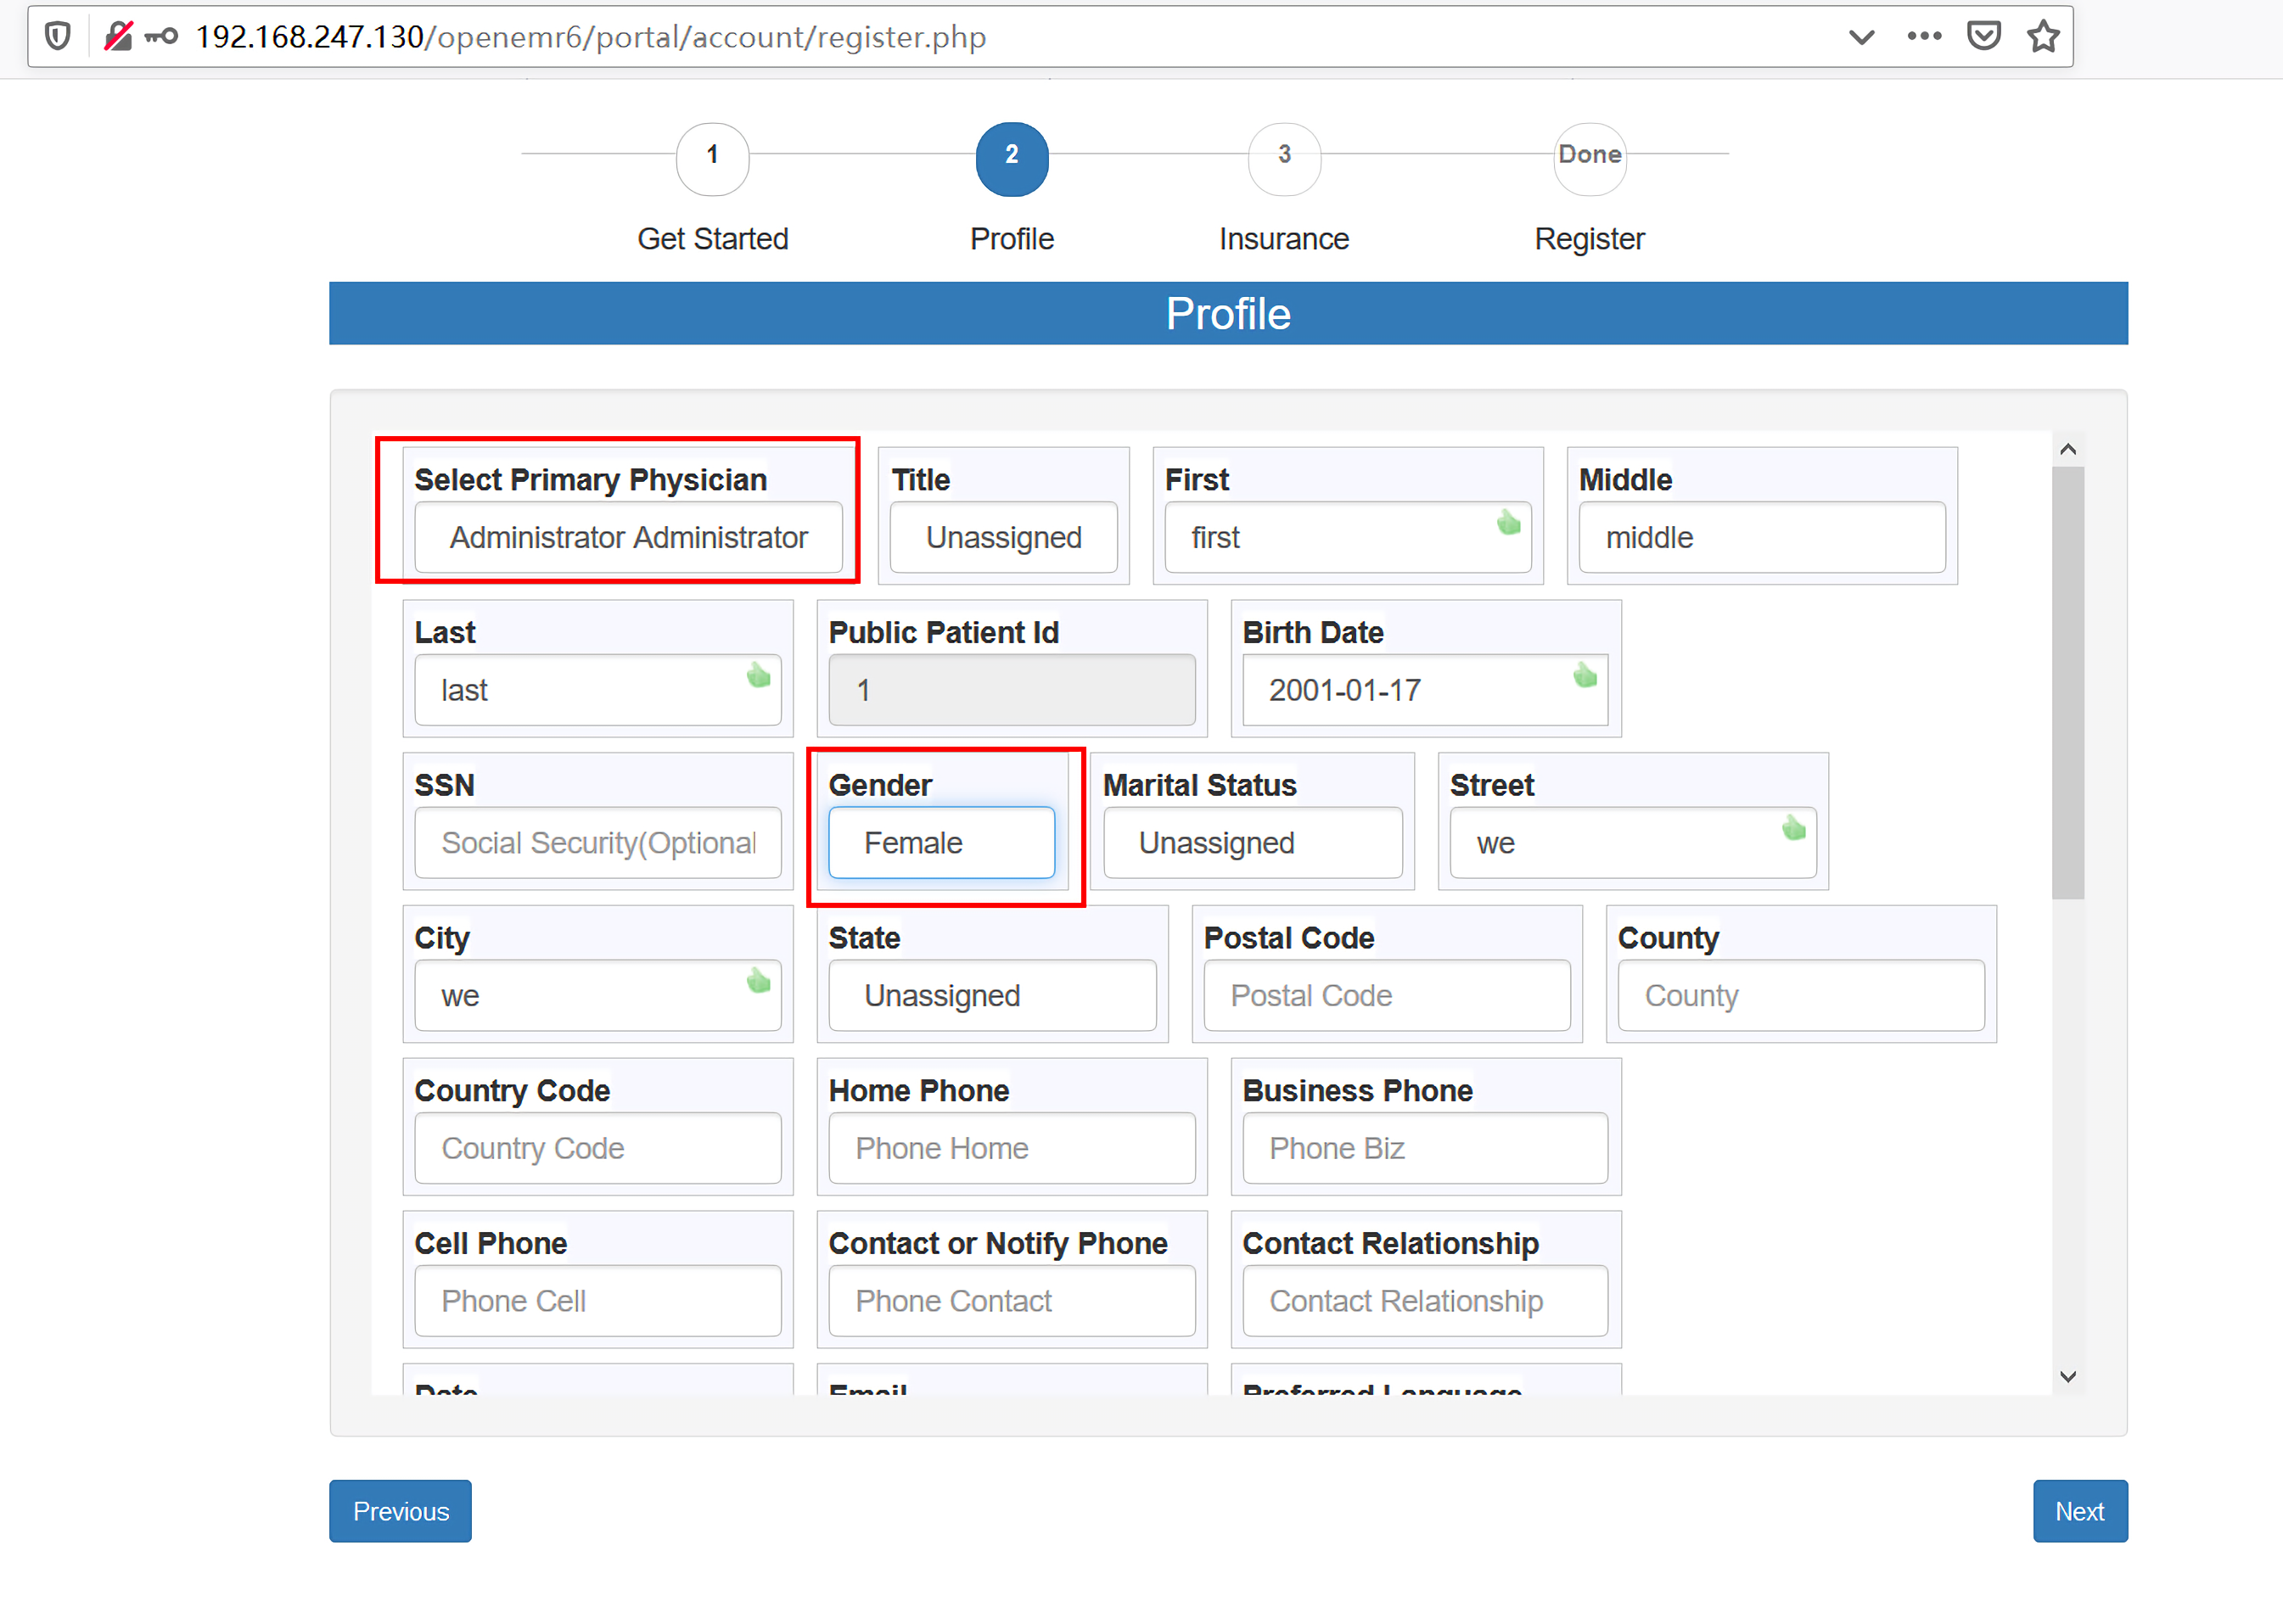This screenshot has width=2283, height=1624.
Task: Open the Select Primary Physician dropdown
Action: click(x=628, y=537)
